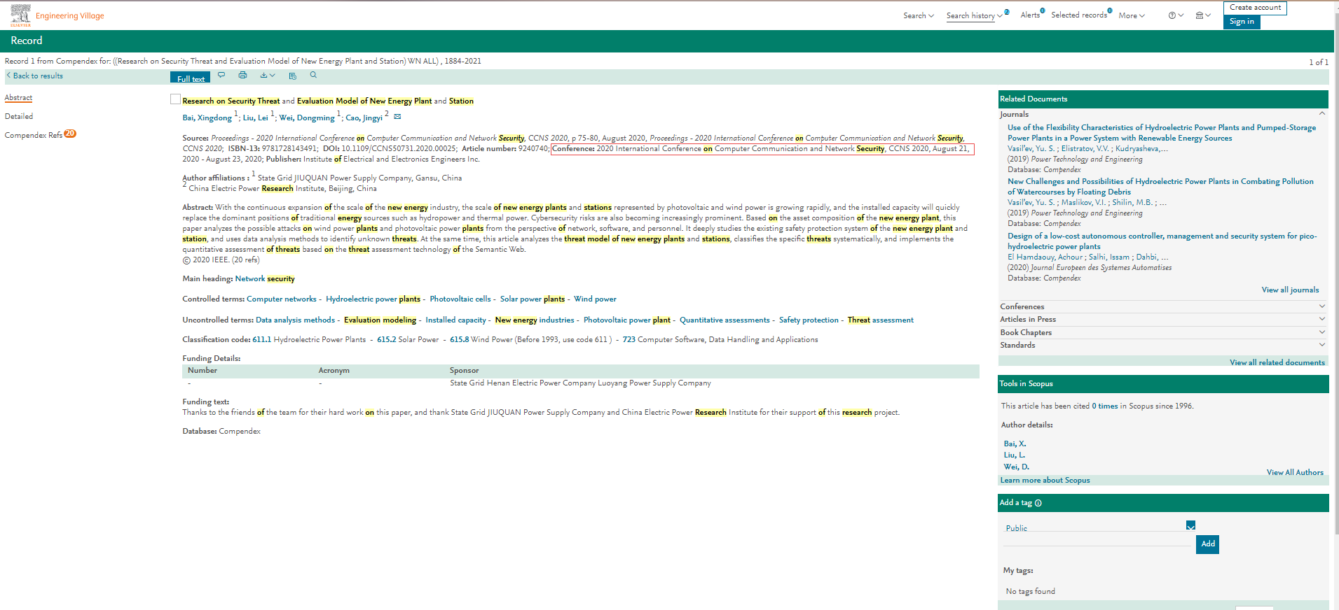Screen dimensions: 1339x610
Task: Collapse the Journals related documents section
Action: 1321,113
